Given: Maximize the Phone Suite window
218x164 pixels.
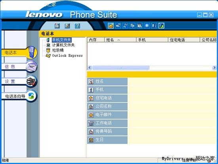Looking at the screenshot, I should point(205,15).
